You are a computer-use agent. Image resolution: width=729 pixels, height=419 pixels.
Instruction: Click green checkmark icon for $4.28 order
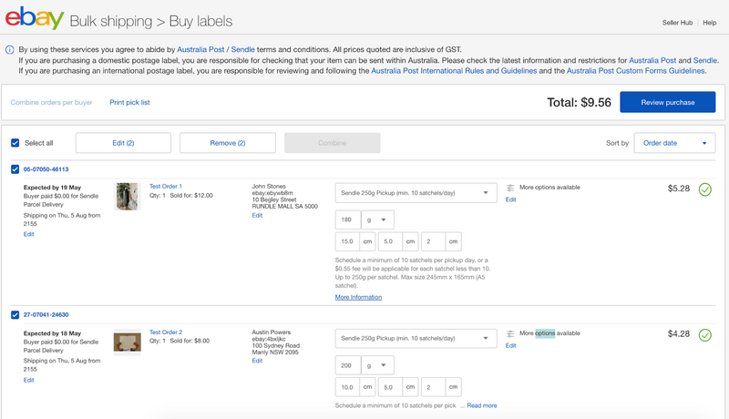(x=704, y=335)
